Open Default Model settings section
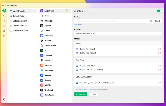 coord(23,16)
